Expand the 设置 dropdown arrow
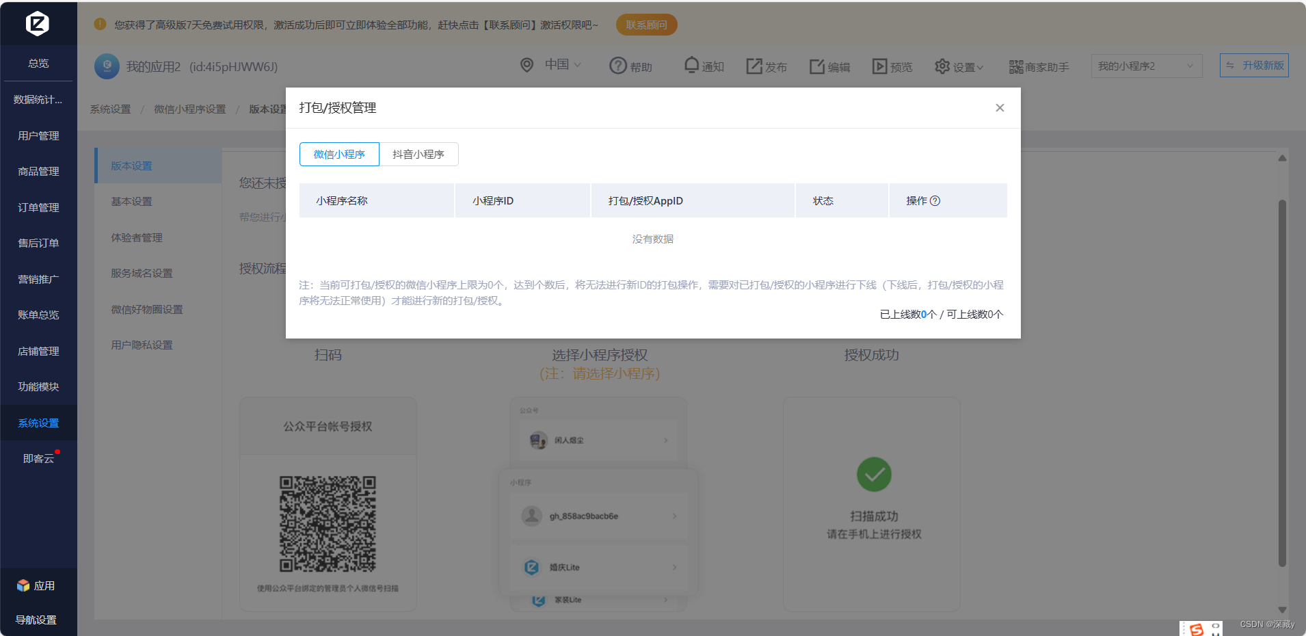This screenshot has width=1306, height=636. point(980,68)
